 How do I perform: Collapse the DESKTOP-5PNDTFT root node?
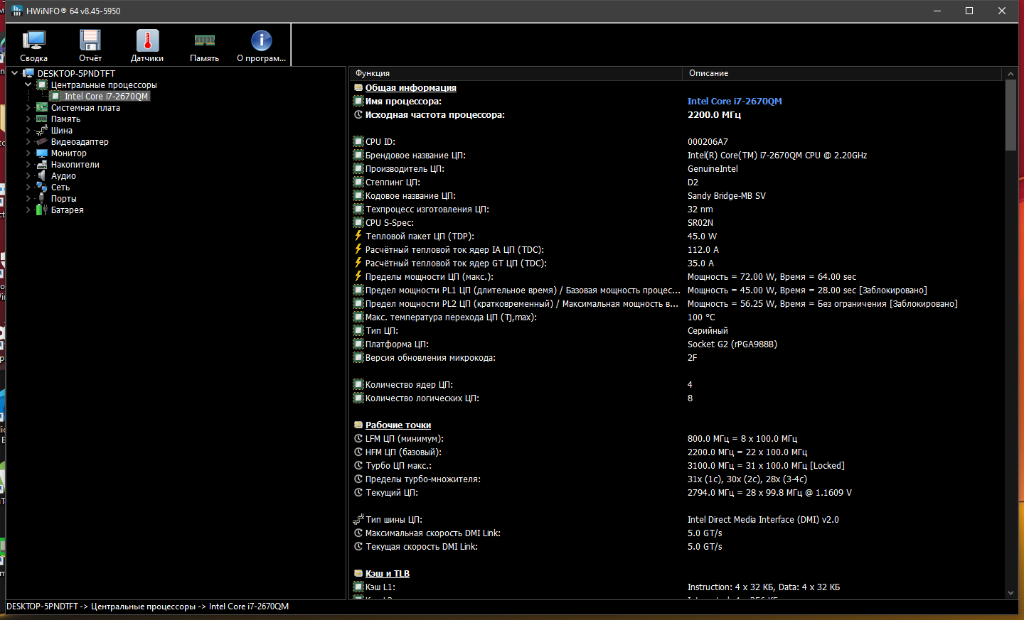click(15, 73)
